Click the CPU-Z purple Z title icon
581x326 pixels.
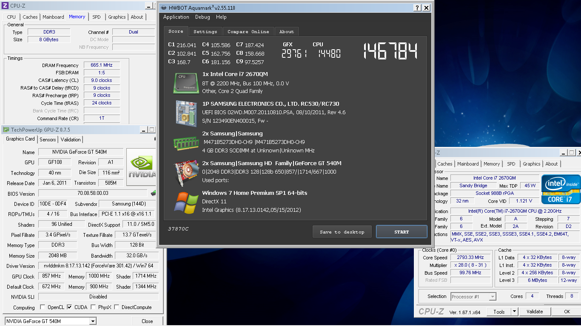(x=5, y=5)
